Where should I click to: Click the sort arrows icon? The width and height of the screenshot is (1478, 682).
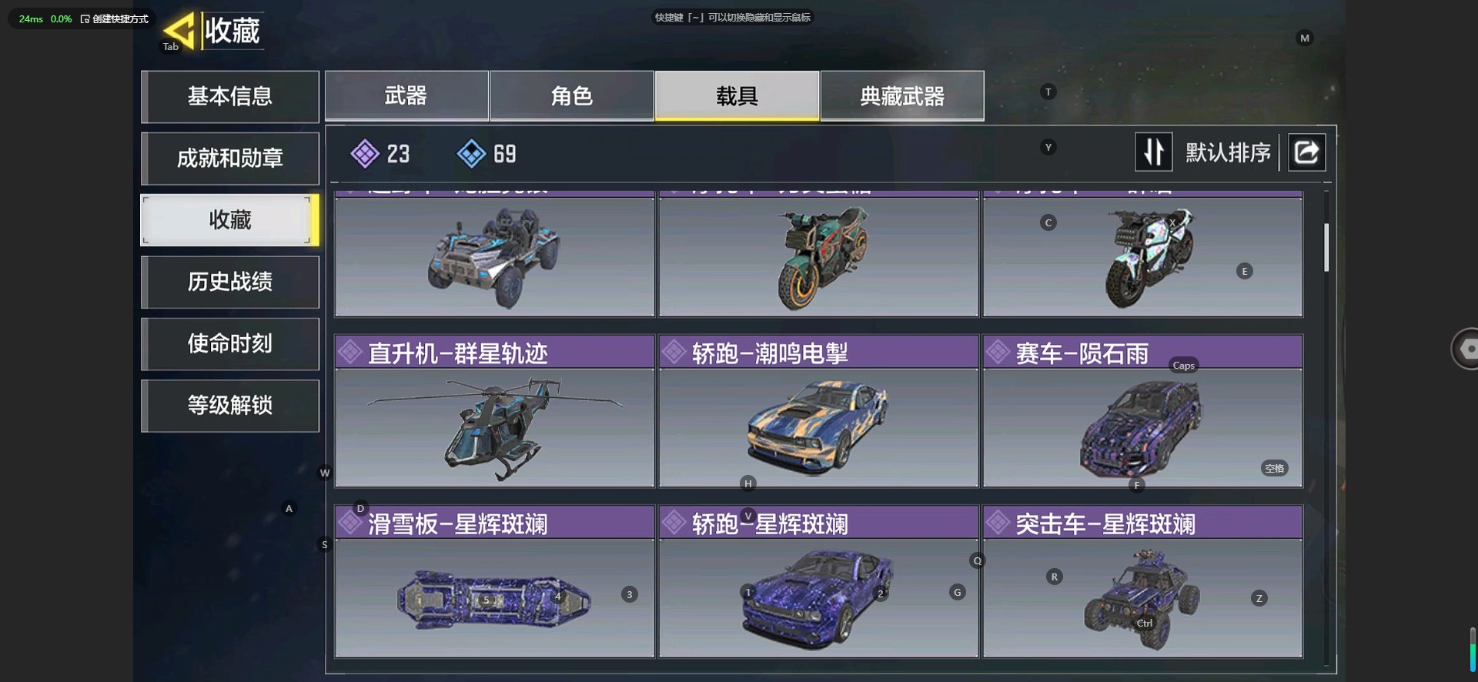(1153, 152)
